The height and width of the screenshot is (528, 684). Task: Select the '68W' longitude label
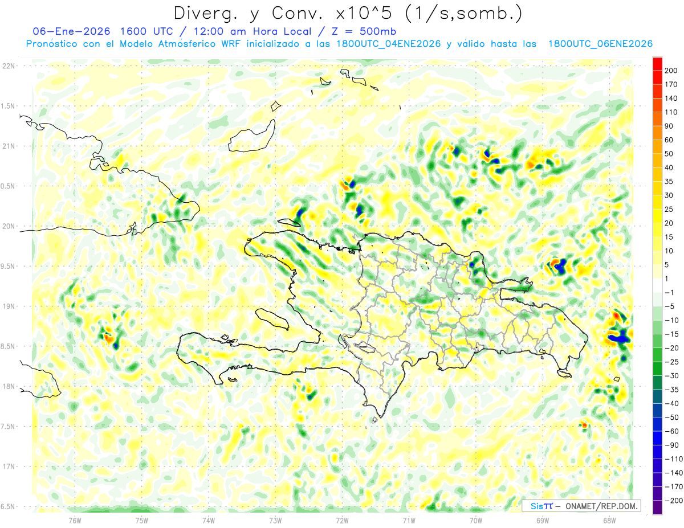point(609,520)
